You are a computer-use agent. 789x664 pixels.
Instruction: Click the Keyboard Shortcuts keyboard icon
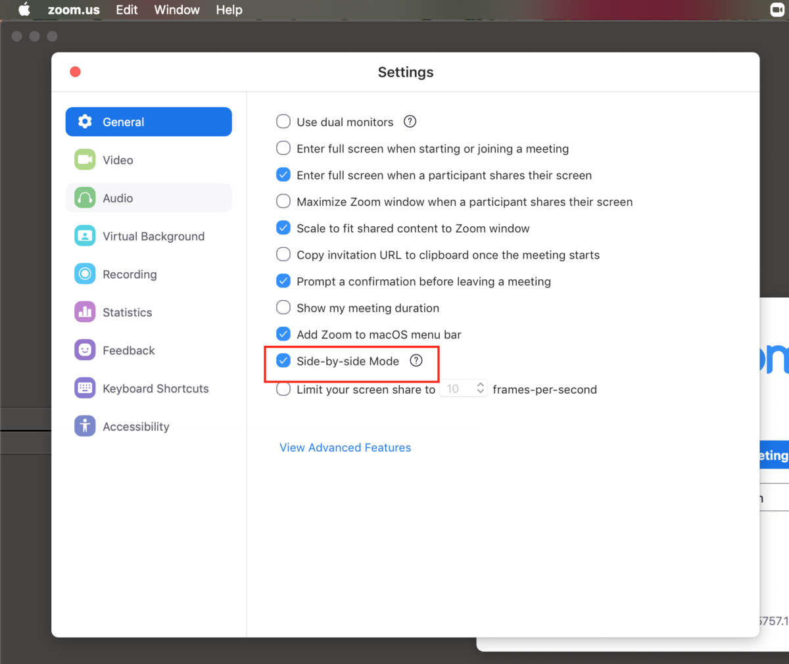tap(85, 389)
